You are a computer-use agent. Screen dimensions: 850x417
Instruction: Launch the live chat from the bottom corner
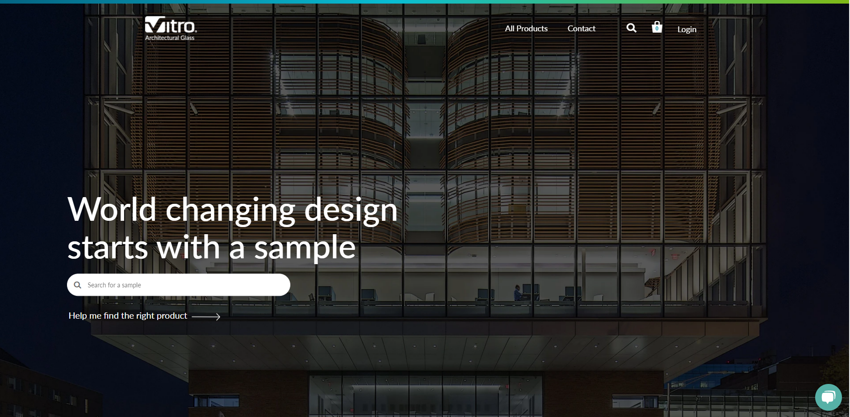point(829,397)
